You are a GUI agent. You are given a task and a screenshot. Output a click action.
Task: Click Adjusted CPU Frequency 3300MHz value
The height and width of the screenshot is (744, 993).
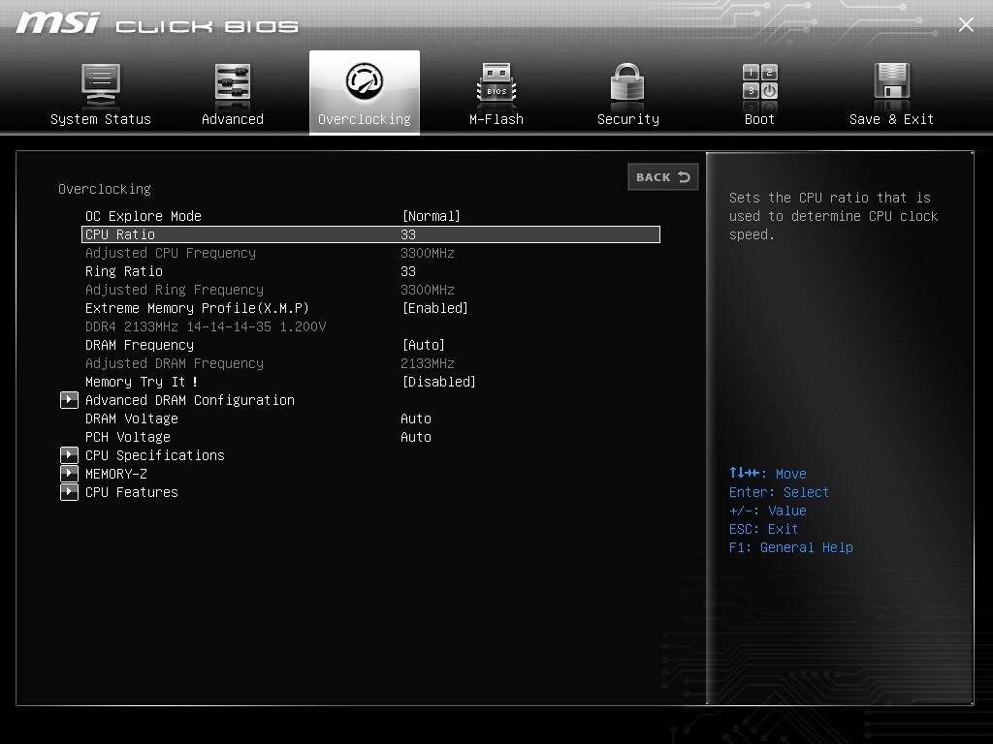coord(428,253)
